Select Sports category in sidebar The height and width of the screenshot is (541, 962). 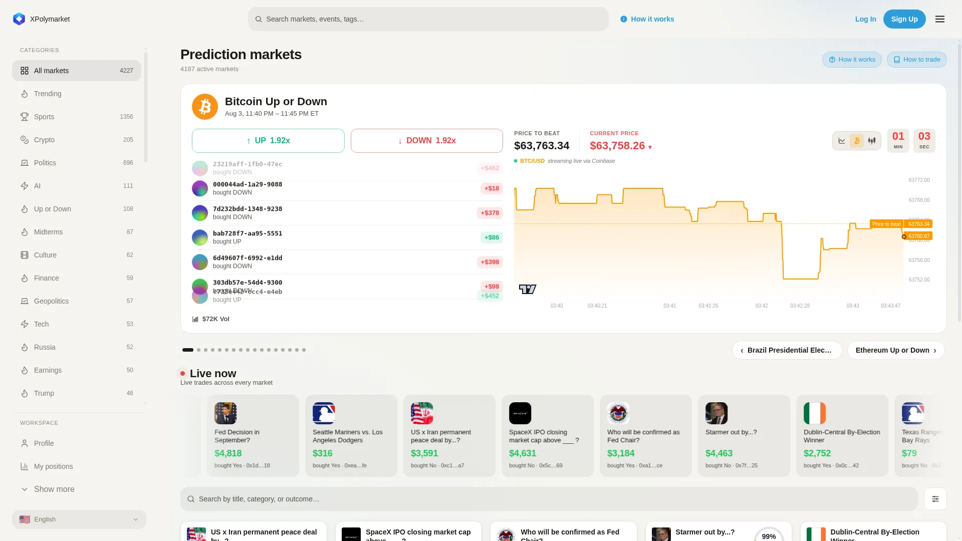(77, 117)
